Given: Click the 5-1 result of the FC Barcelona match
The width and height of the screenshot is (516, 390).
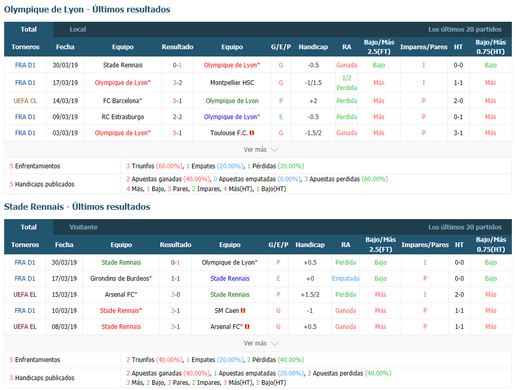Looking at the screenshot, I should click(x=177, y=100).
